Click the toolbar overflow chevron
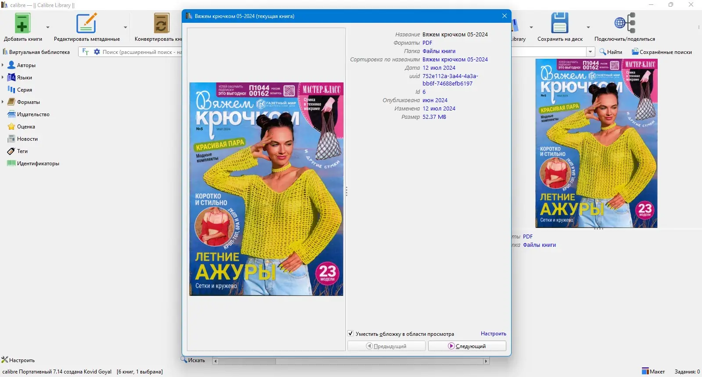Image resolution: width=702 pixels, height=377 pixels. (x=698, y=27)
